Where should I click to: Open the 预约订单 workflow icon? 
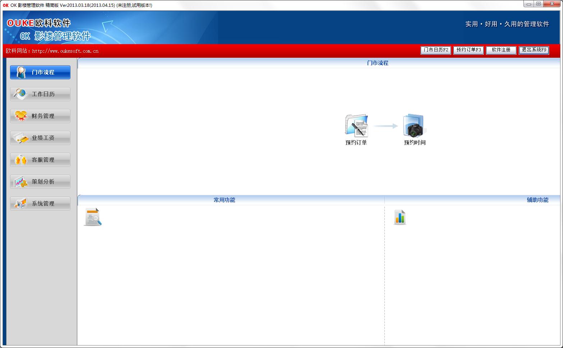pyautogui.click(x=356, y=130)
